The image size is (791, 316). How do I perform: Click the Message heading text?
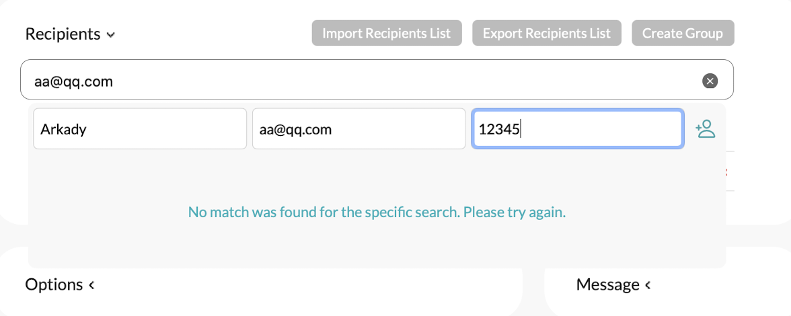tap(607, 285)
